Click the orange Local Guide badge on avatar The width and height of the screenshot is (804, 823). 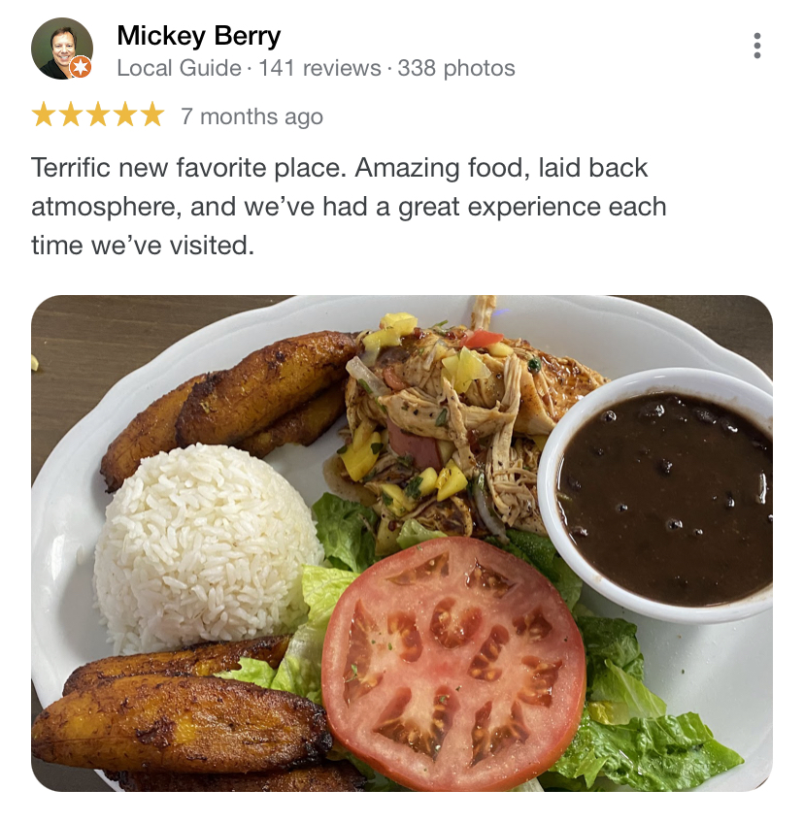81,67
